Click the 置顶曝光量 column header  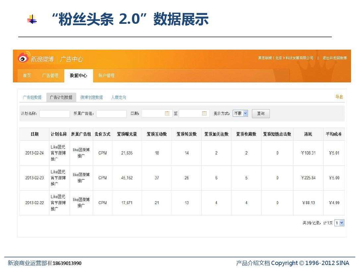127,134
